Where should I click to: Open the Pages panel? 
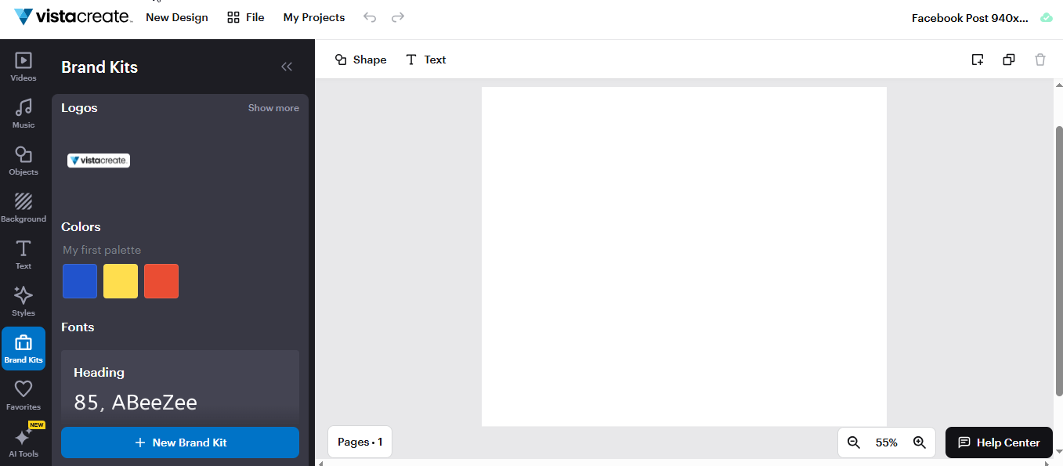click(x=360, y=442)
